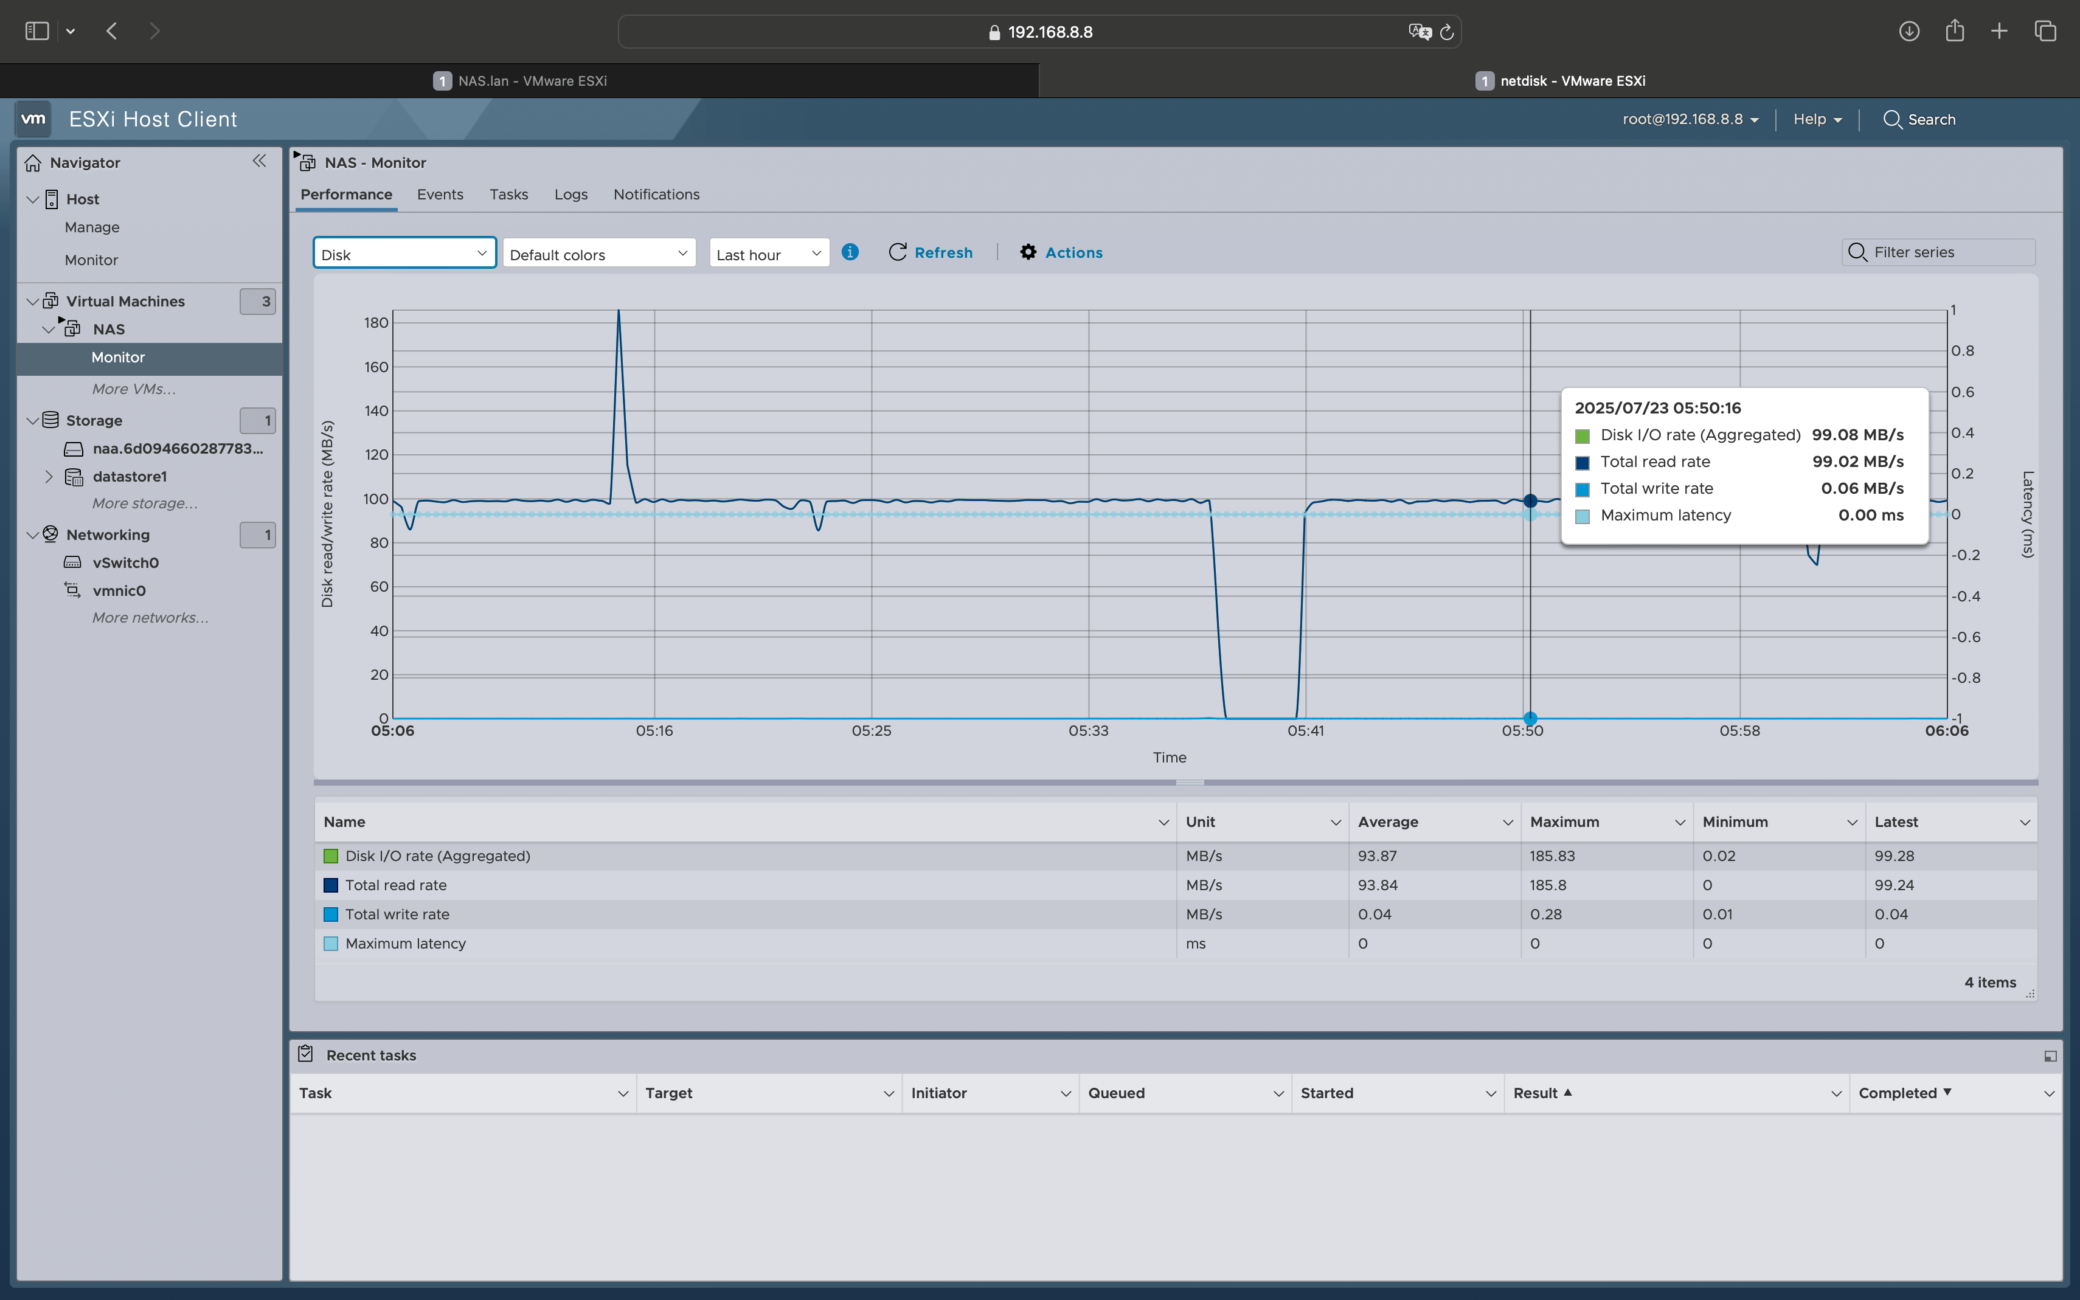This screenshot has height=1300, width=2080.
Task: Click the Filter series input field
Action: tap(1947, 252)
